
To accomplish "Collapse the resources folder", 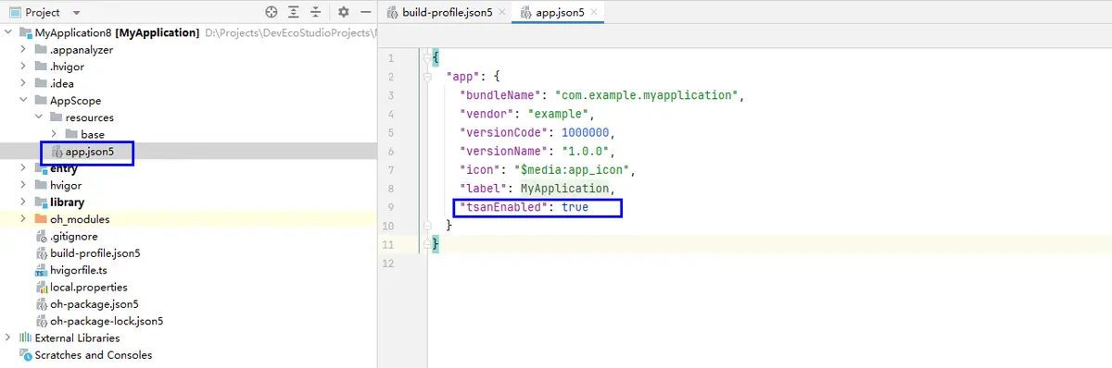I will (x=39, y=117).
